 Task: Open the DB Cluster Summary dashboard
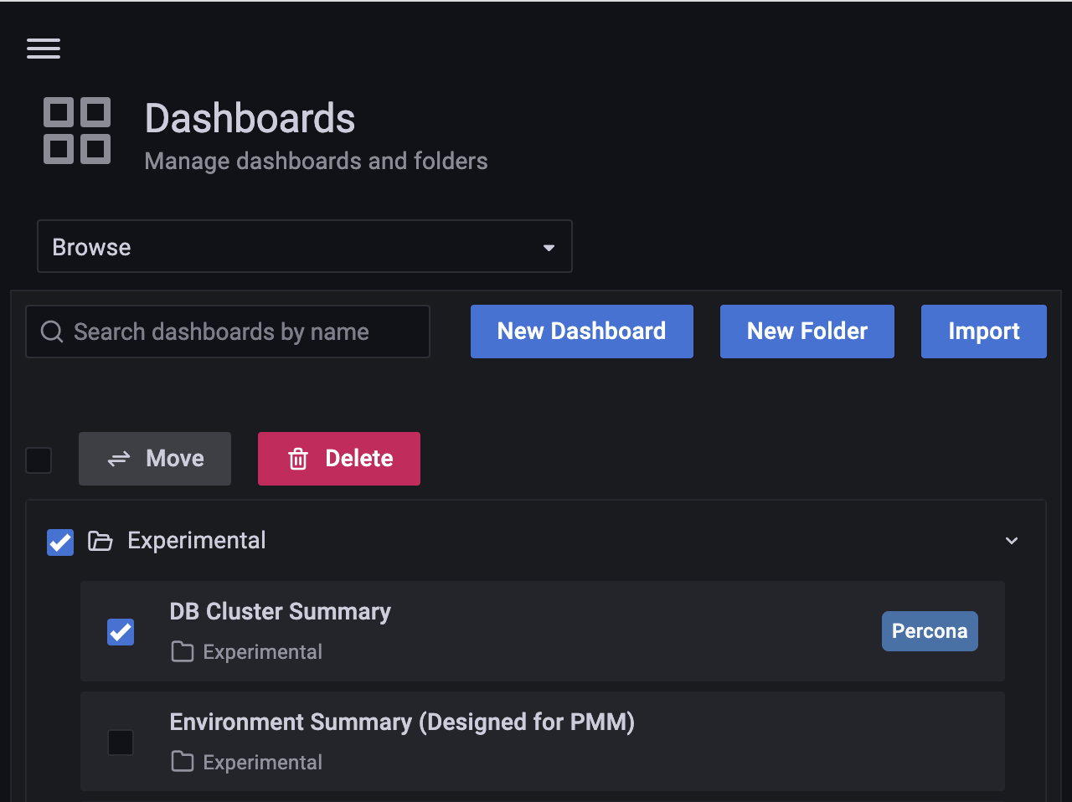click(x=281, y=612)
